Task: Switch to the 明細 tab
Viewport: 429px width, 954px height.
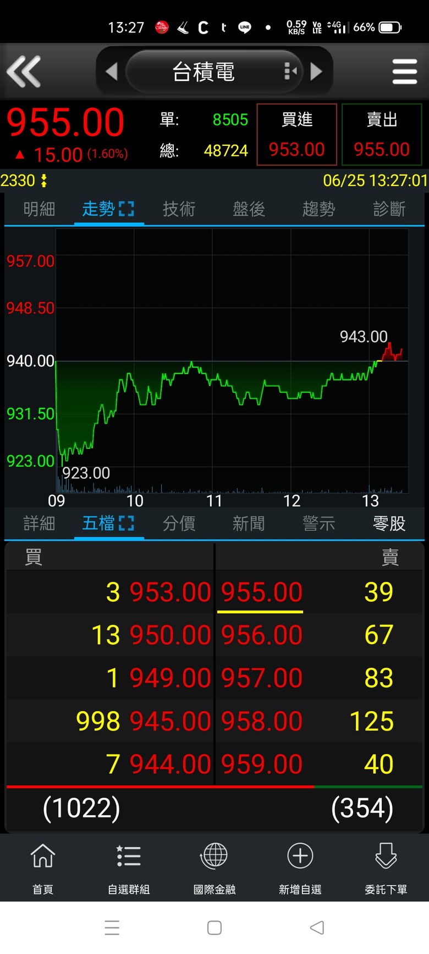Action: 39,209
